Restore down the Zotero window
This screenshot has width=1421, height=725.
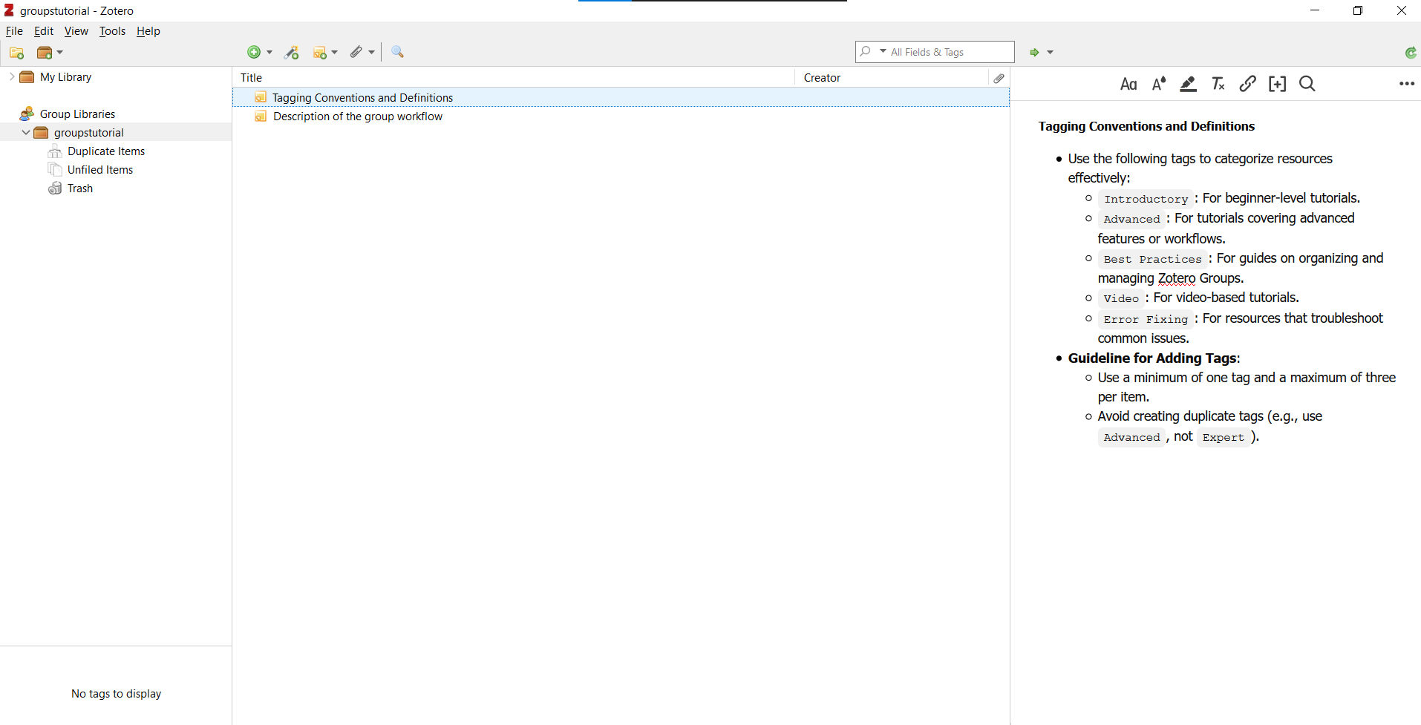[x=1358, y=10]
